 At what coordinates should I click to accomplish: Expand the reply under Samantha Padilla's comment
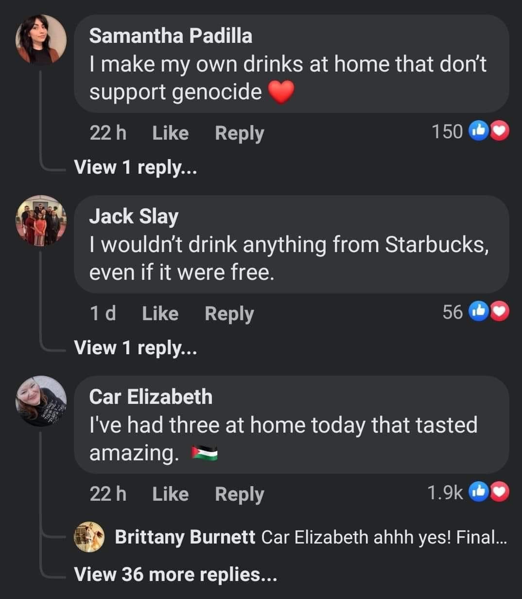[135, 167]
